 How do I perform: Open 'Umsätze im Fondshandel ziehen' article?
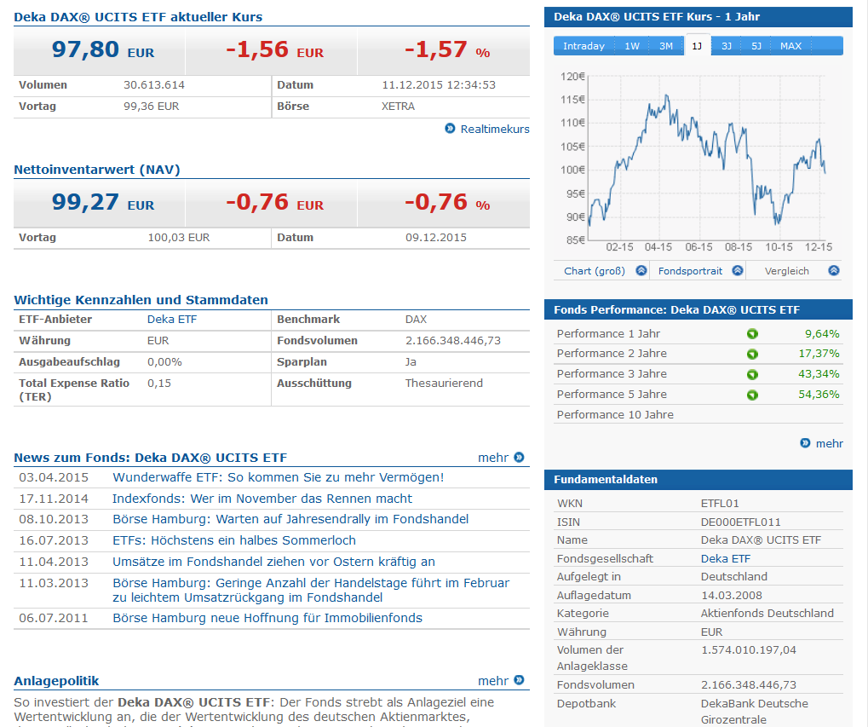pyautogui.click(x=273, y=562)
